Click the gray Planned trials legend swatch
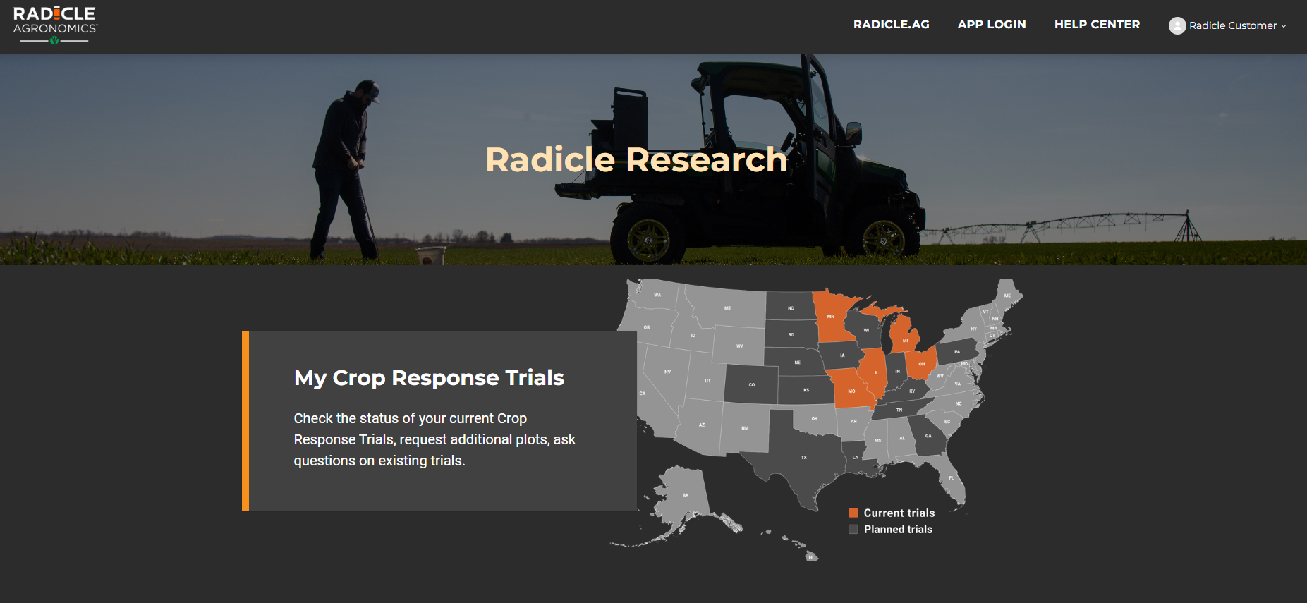1307x603 pixels. pos(853,529)
